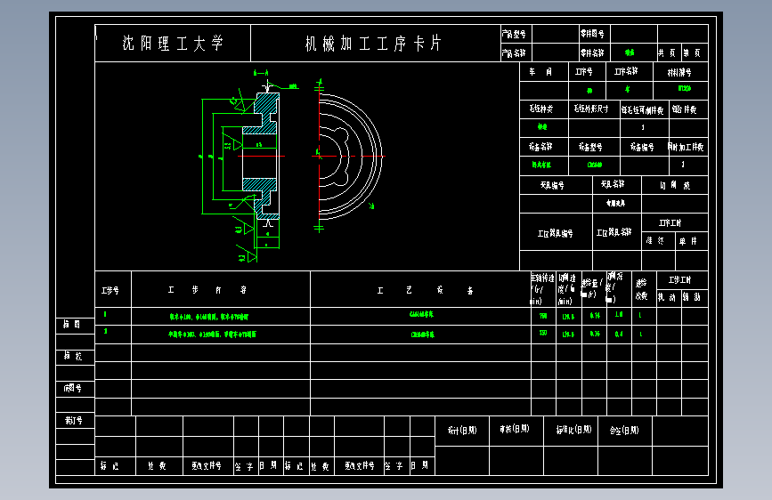
Task: Select the 单件 cell
Action: pos(691,241)
